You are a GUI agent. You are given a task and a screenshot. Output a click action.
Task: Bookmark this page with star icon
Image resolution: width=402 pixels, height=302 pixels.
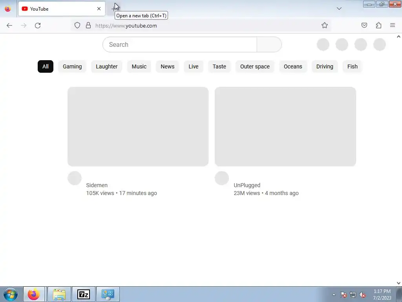pyautogui.click(x=325, y=26)
